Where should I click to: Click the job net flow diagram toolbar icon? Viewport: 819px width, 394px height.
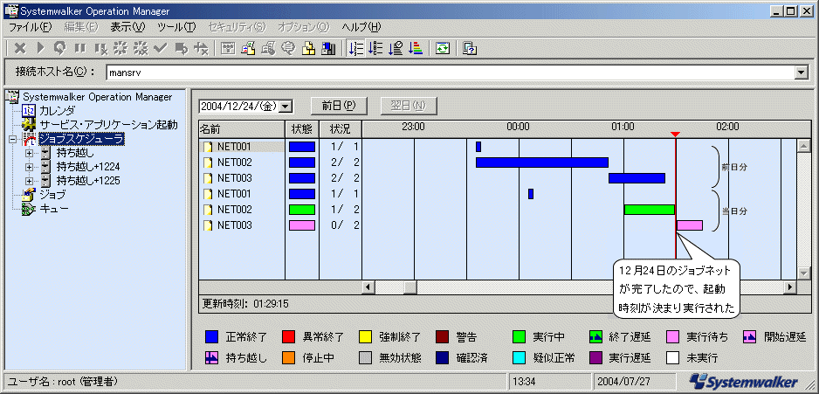tap(228, 49)
